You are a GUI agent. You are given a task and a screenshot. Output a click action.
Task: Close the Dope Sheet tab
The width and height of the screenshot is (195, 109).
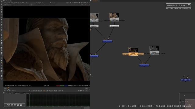(21, 93)
